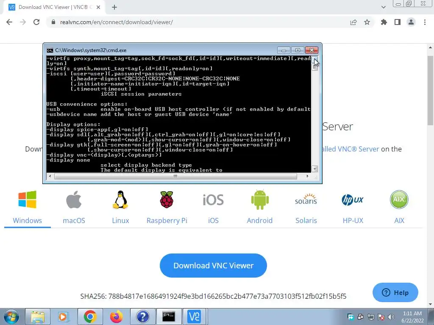Click the 'Display options:' line in cmd
This screenshot has height=325, width=434.
tap(73, 124)
